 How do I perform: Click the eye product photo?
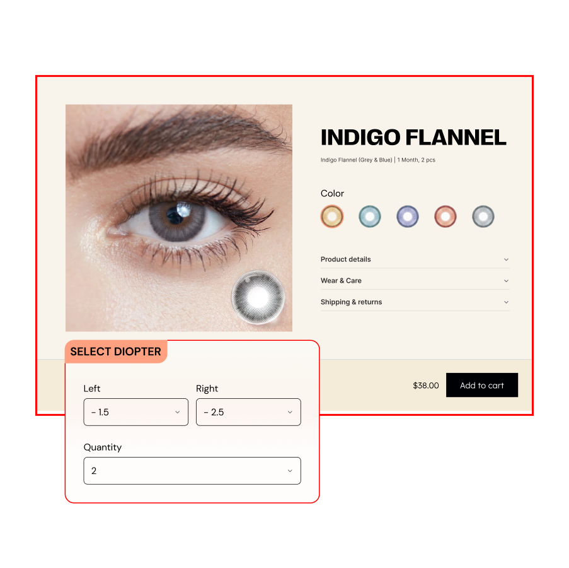coord(178,218)
